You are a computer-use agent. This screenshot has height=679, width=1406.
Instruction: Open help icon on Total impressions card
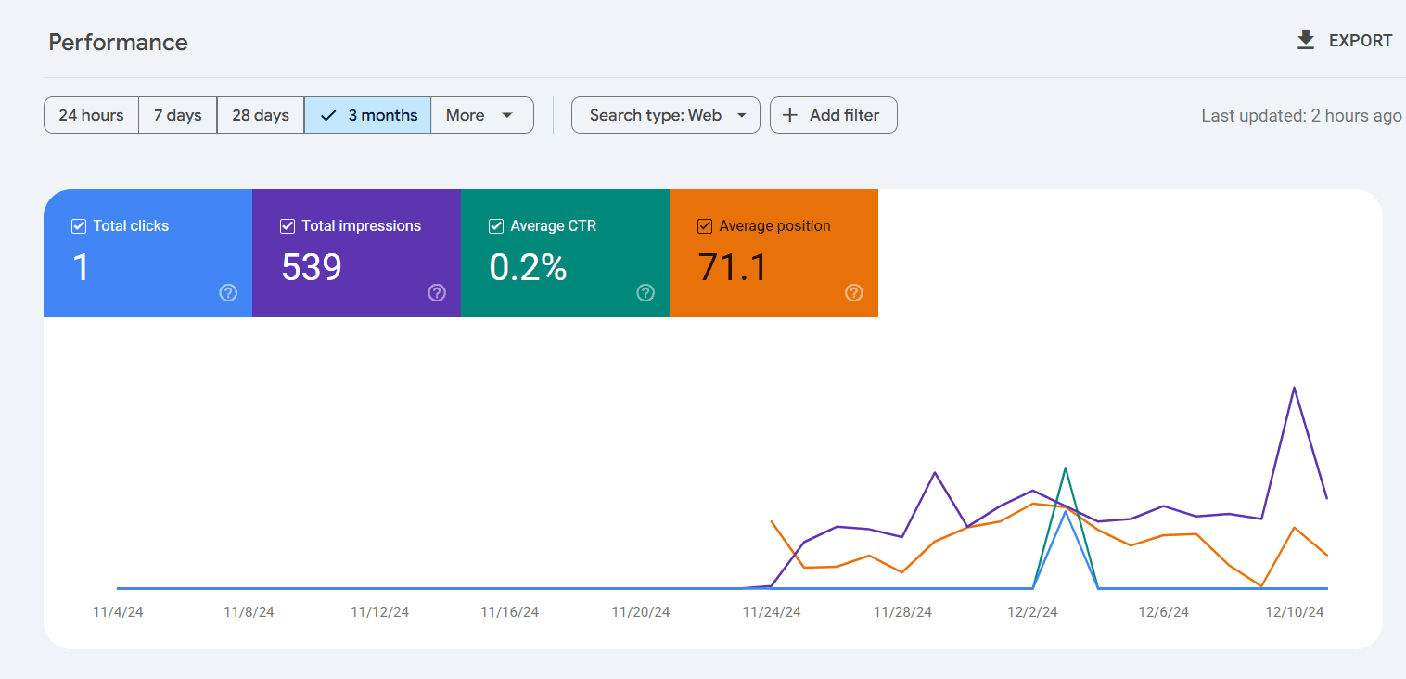click(437, 293)
